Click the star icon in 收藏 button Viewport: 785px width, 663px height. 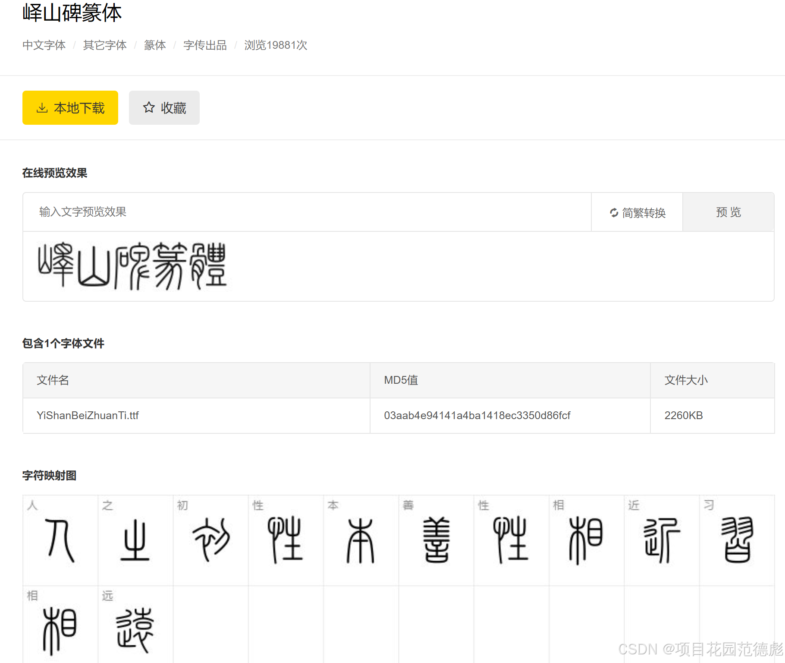(x=149, y=107)
